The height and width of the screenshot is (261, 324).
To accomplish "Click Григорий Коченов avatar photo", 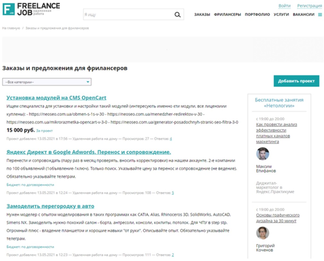I will [263, 233].
